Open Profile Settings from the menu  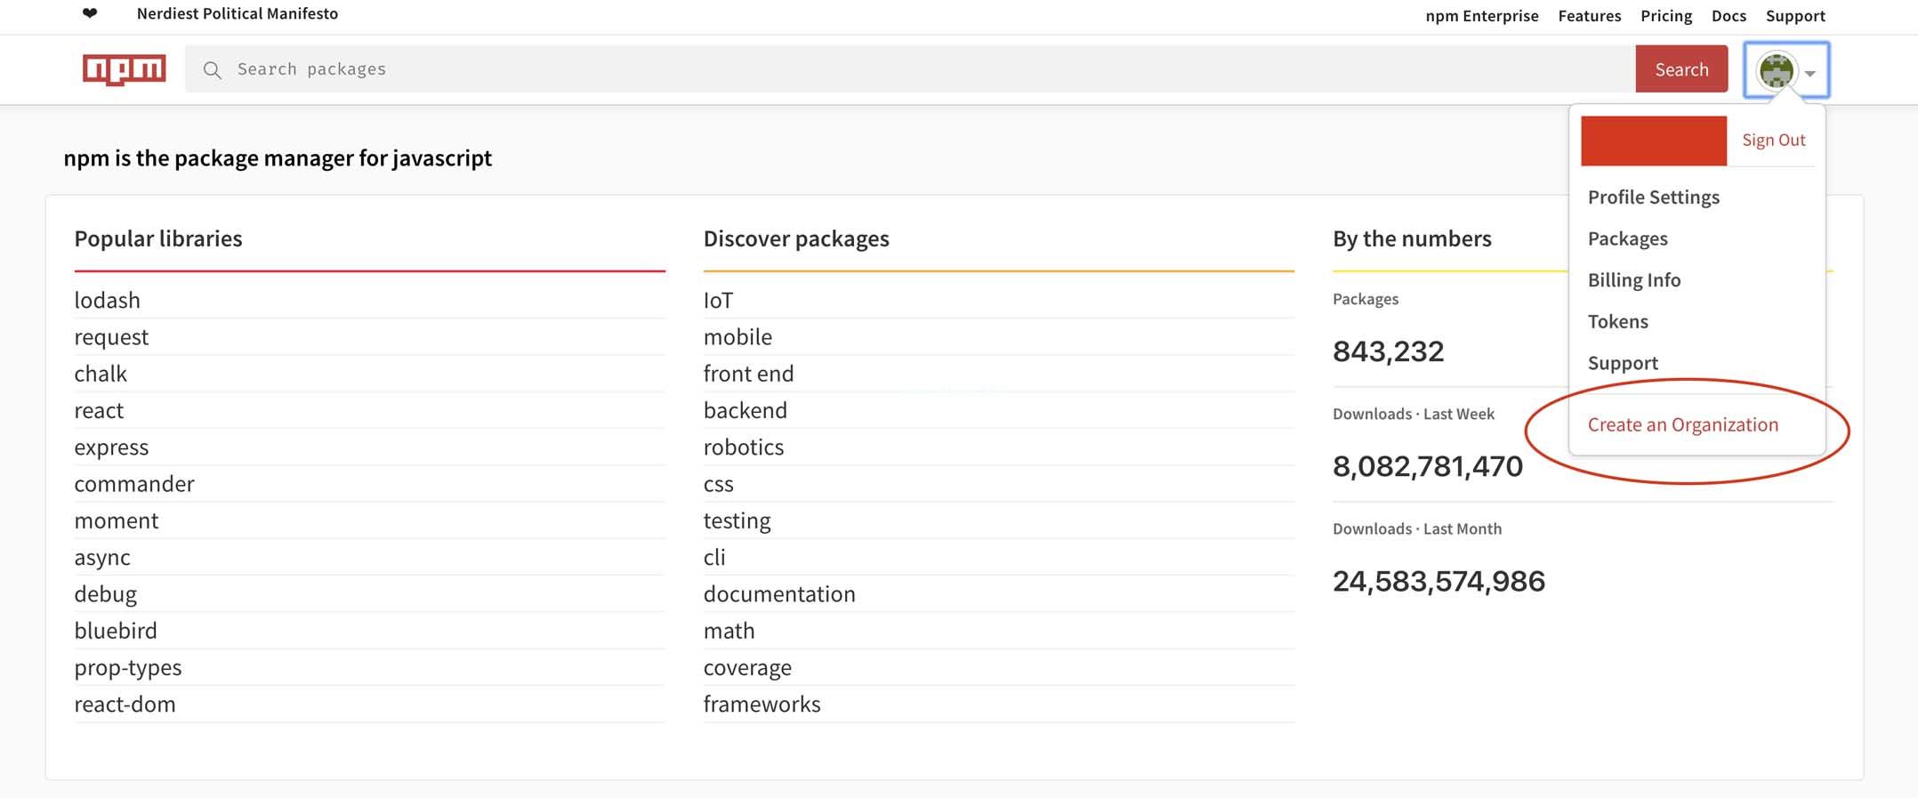tap(1653, 197)
